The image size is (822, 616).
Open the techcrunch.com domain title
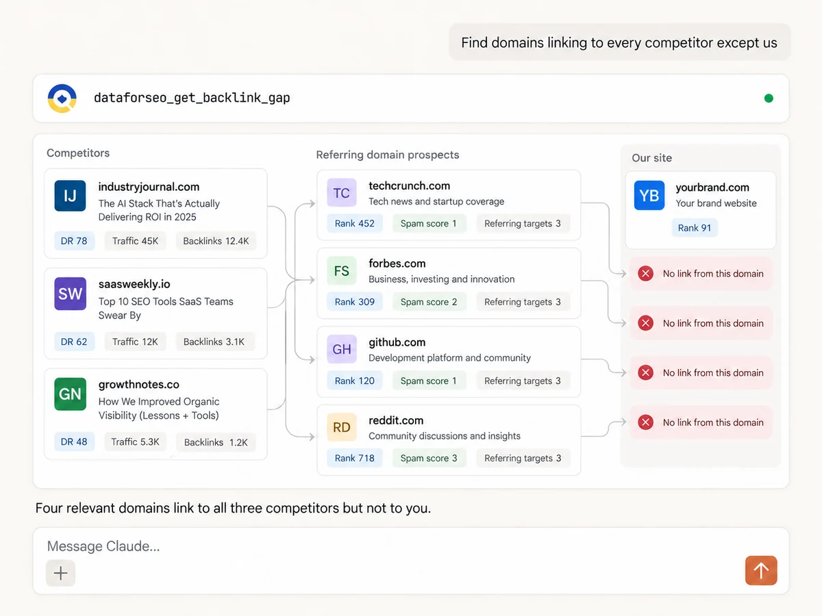(x=409, y=185)
